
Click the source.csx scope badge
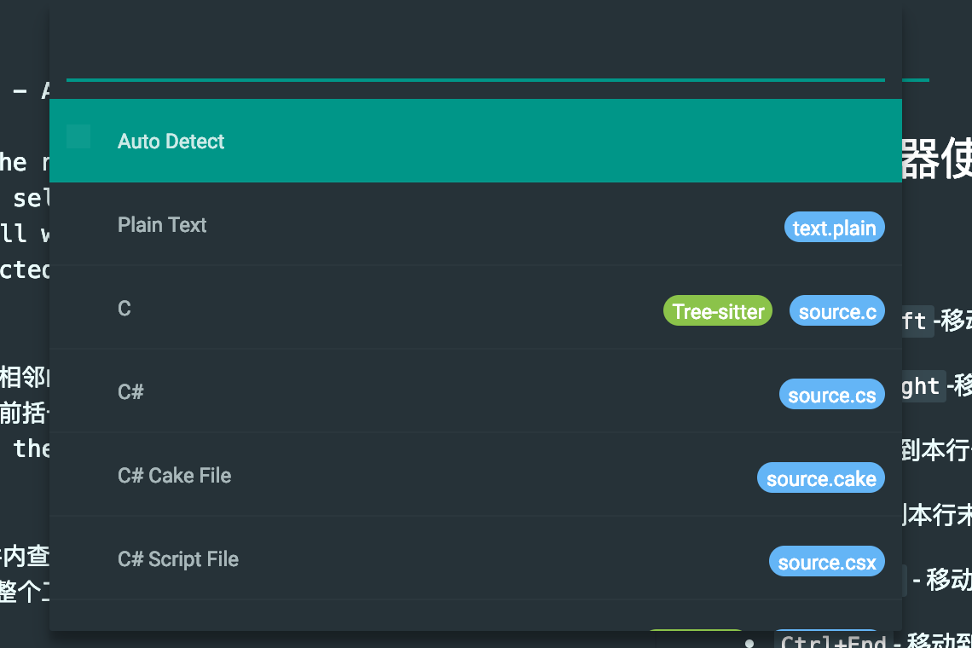pyautogui.click(x=826, y=563)
